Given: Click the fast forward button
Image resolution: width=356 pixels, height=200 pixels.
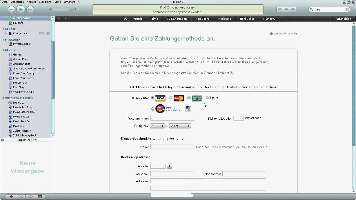Looking at the screenshot, I should coord(30,9).
